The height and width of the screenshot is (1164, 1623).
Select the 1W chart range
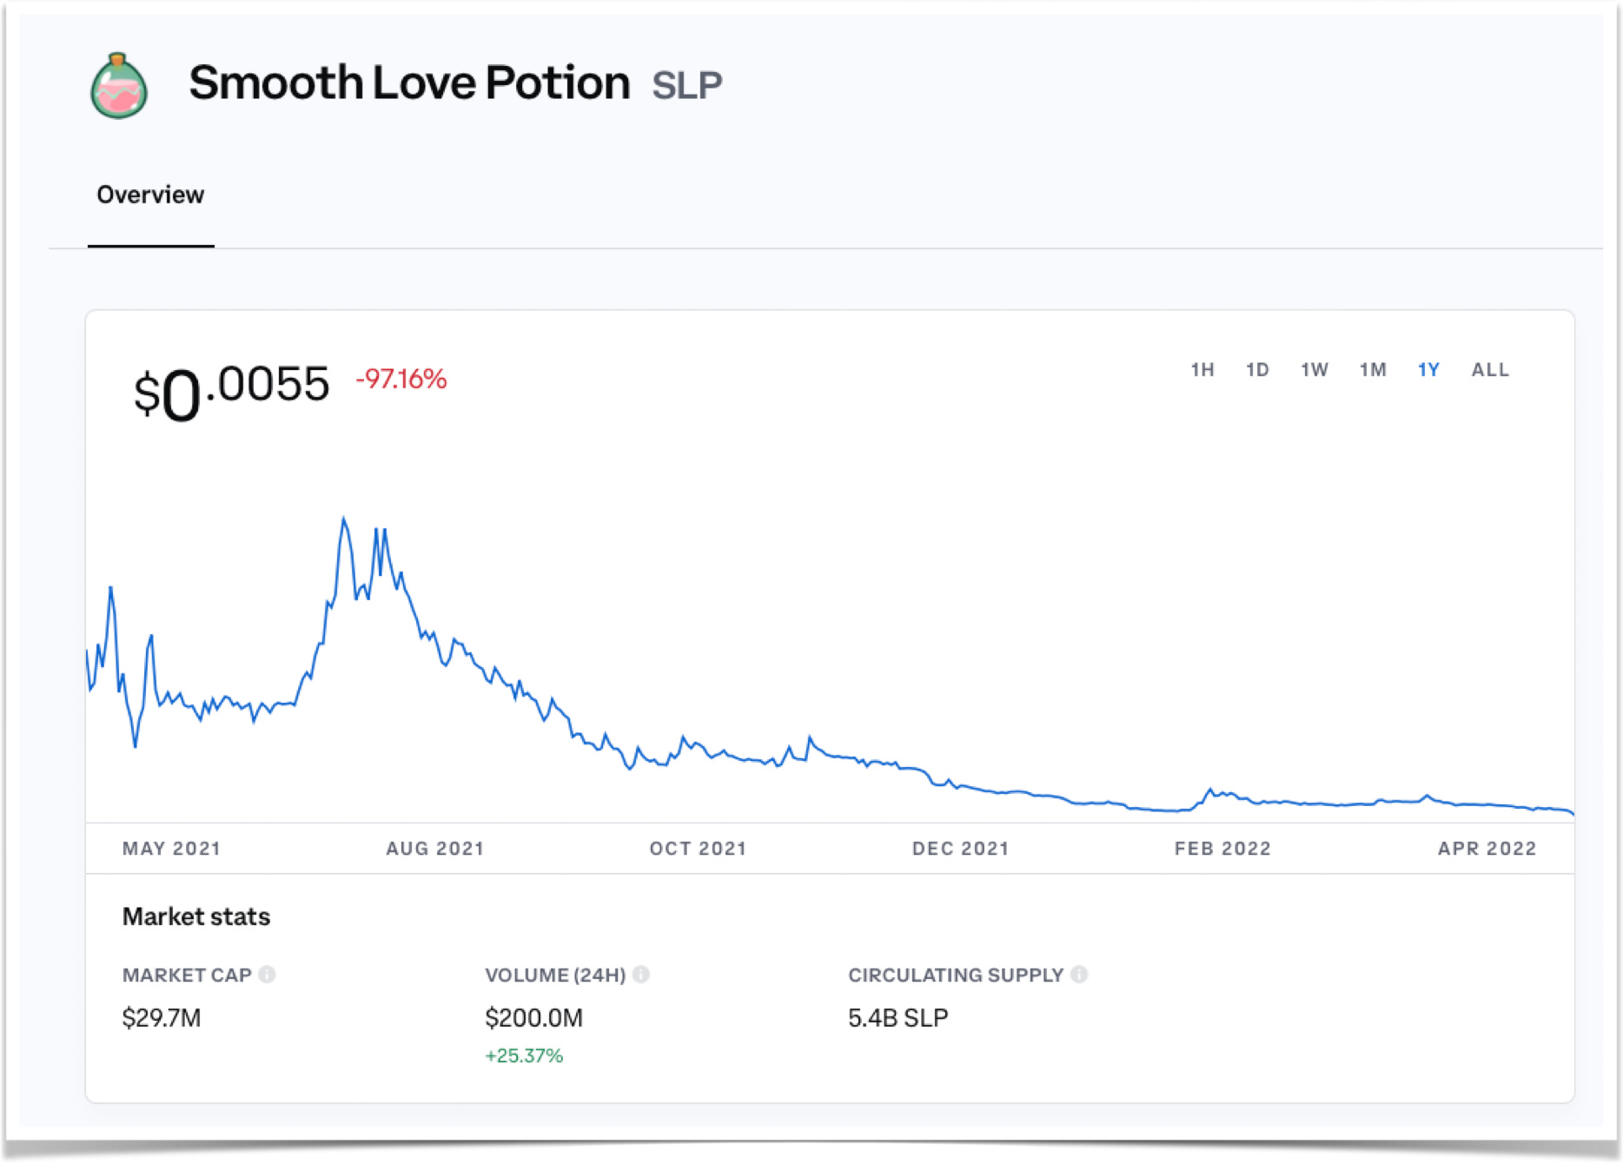tap(1315, 370)
